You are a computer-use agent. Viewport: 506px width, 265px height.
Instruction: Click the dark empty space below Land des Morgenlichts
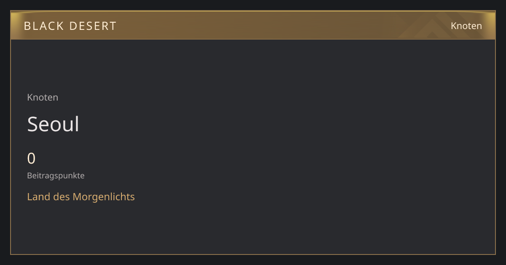tap(81, 227)
